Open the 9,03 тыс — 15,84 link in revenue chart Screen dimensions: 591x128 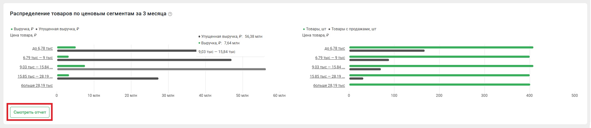[36, 67]
